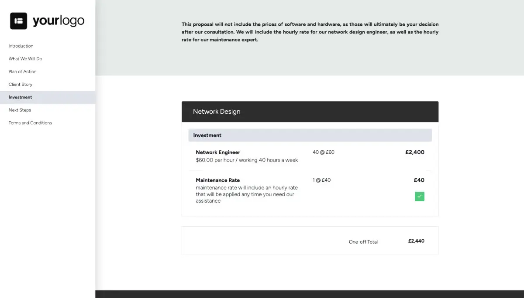Select the £2,400 price for Network Engineer
524x298 pixels.
[415, 152]
